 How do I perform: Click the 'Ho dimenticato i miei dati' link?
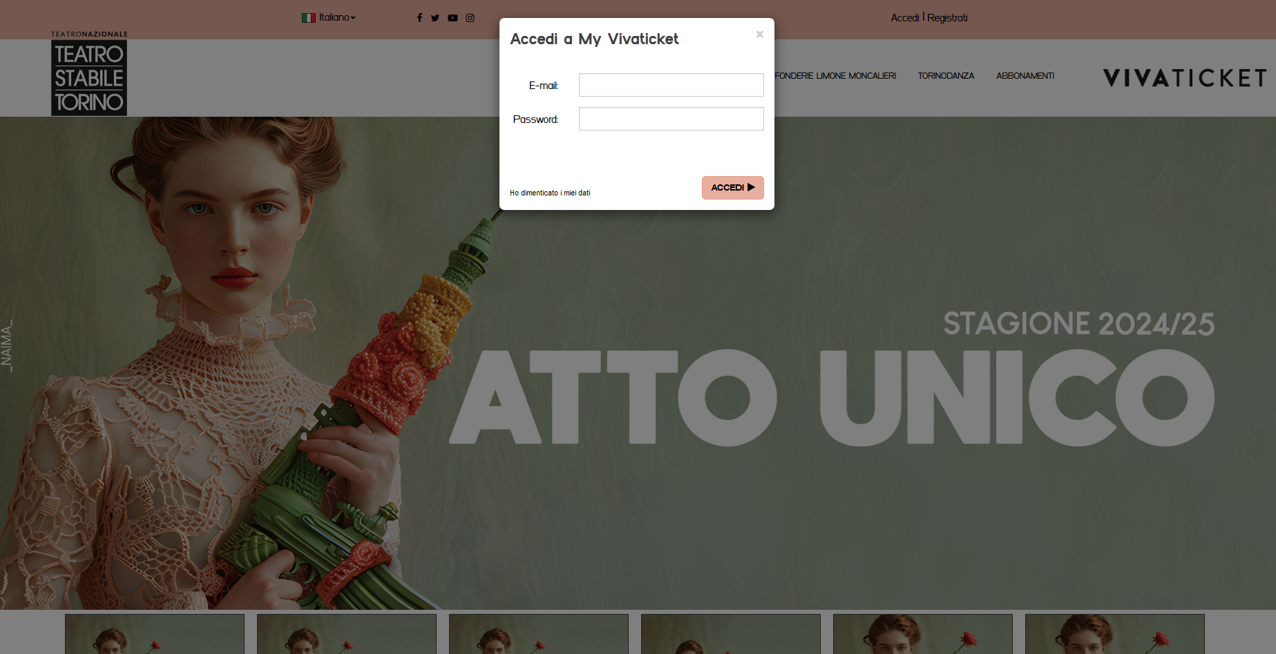550,193
